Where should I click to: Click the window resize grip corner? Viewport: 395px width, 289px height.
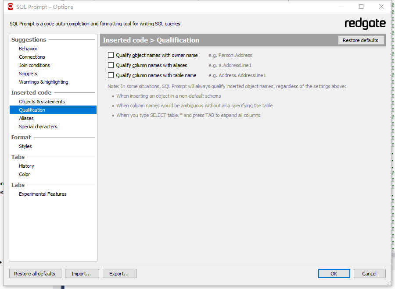[x=389, y=283]
